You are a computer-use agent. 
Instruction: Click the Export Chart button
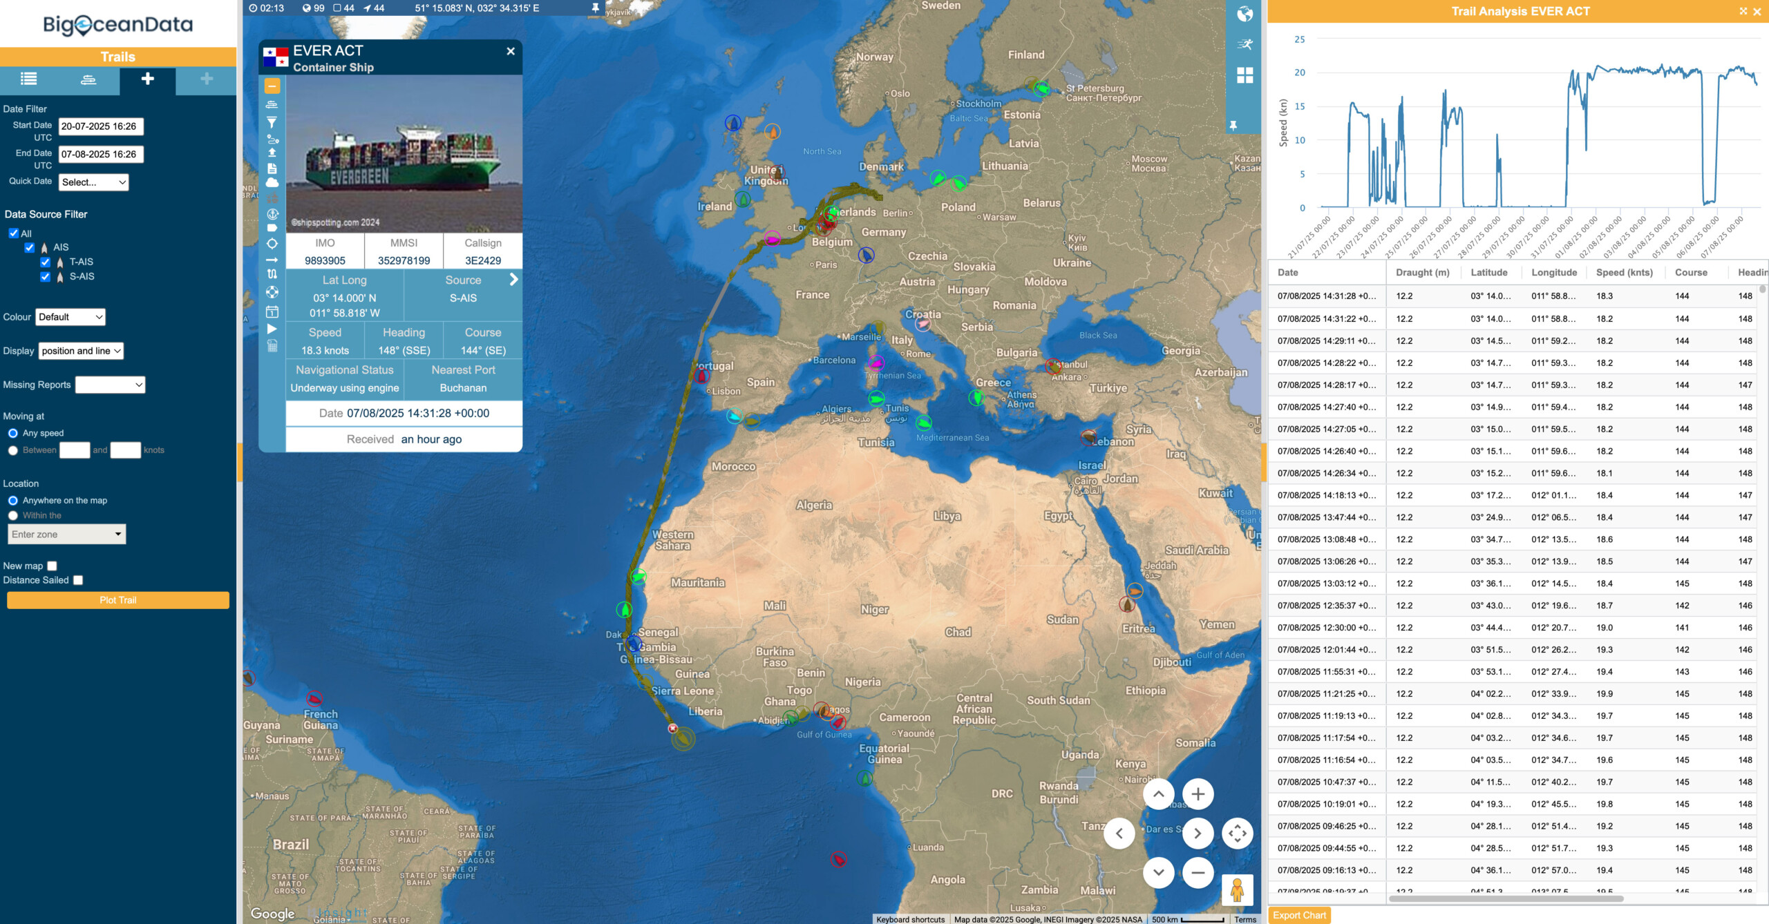(1298, 914)
